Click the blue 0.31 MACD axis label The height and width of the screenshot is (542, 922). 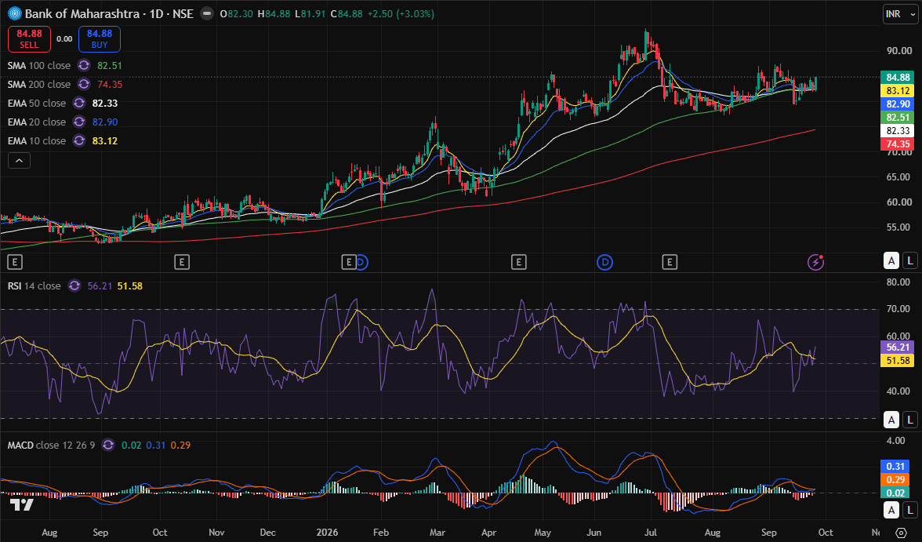(x=895, y=466)
